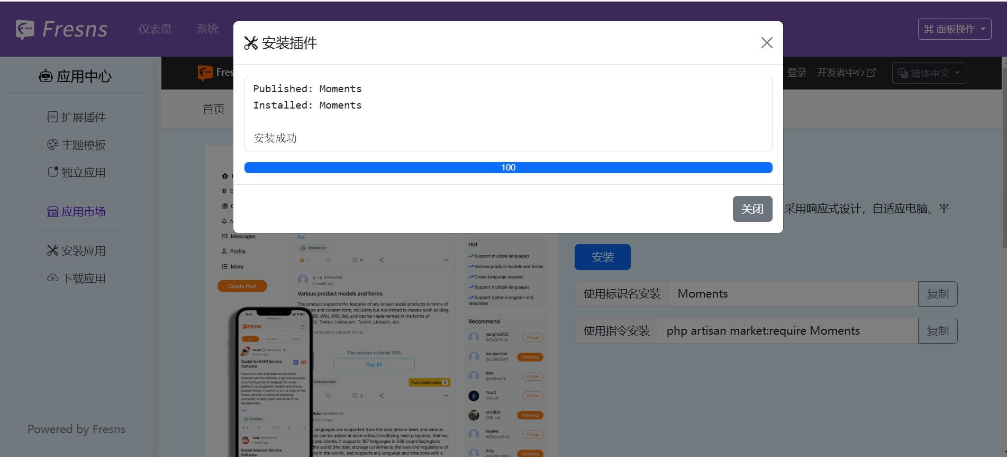Click the 安装成功 status text
1007x457 pixels.
coord(275,138)
